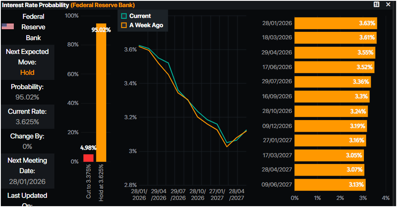
Task: Select the 09/06/2027 bar showing 3.13%
Action: coord(330,184)
